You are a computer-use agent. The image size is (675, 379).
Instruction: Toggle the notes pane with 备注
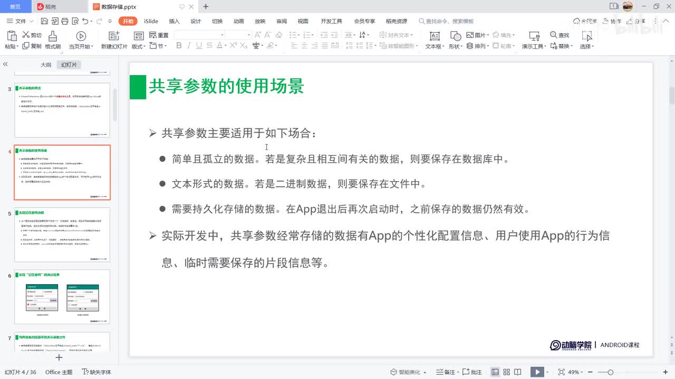click(x=446, y=372)
